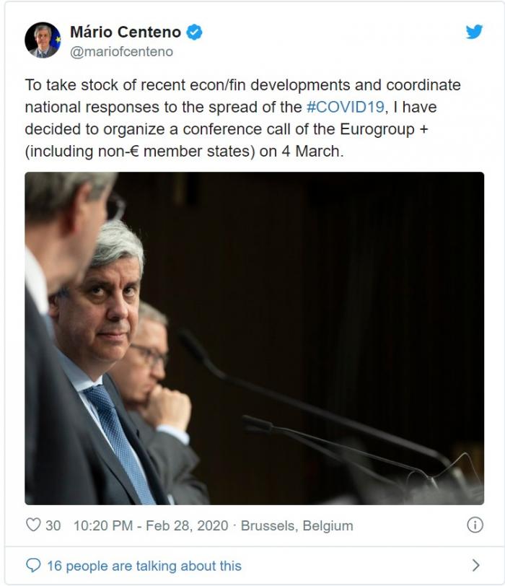Open Mário Centeno's profile name link
The image size is (505, 586).
point(126,32)
